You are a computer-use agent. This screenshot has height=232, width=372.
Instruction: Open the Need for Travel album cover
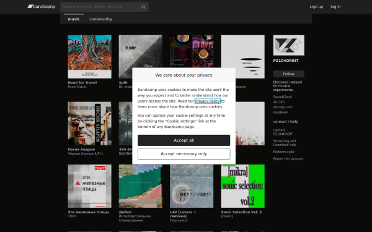click(90, 56)
